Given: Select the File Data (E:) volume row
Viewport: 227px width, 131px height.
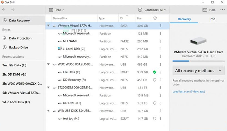Looking at the screenshot, I should coord(108,72).
